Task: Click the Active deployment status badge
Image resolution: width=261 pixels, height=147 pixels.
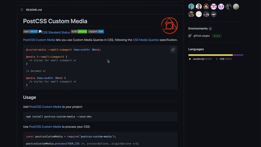Action: pos(217,36)
